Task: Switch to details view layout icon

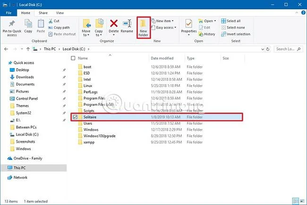Action: tap(296, 201)
